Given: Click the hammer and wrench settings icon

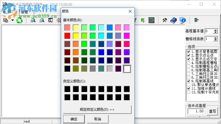Looking at the screenshot, I should 165,20.
